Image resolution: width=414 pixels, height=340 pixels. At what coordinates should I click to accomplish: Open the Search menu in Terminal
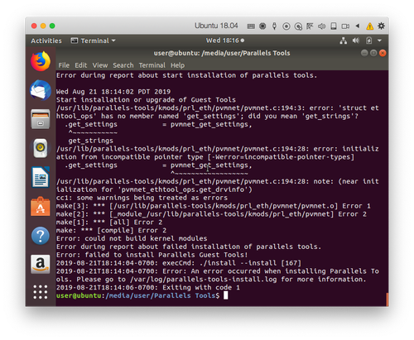(123, 65)
